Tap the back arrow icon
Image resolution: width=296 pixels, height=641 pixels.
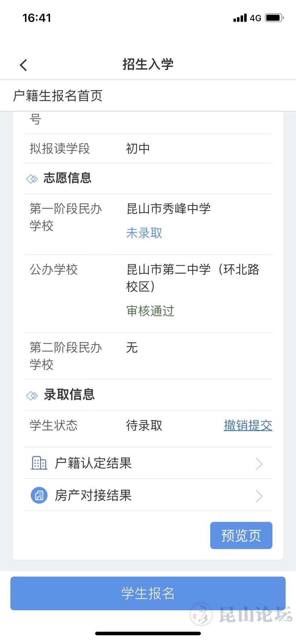pos(24,65)
